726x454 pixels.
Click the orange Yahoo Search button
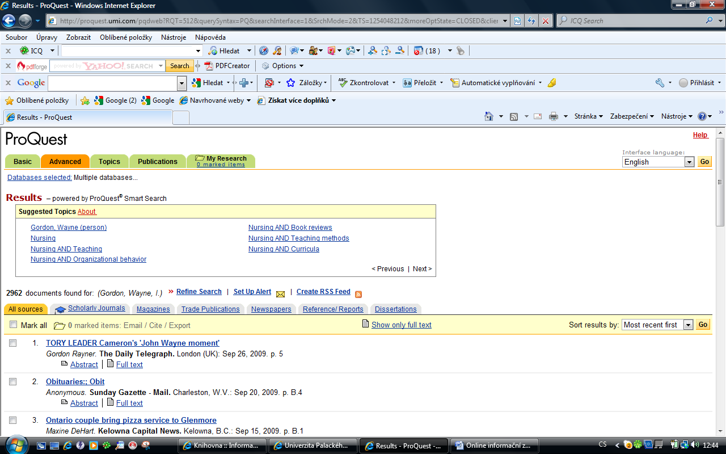click(x=179, y=66)
